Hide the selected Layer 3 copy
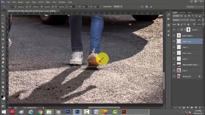The image size is (205, 115). 174,41
